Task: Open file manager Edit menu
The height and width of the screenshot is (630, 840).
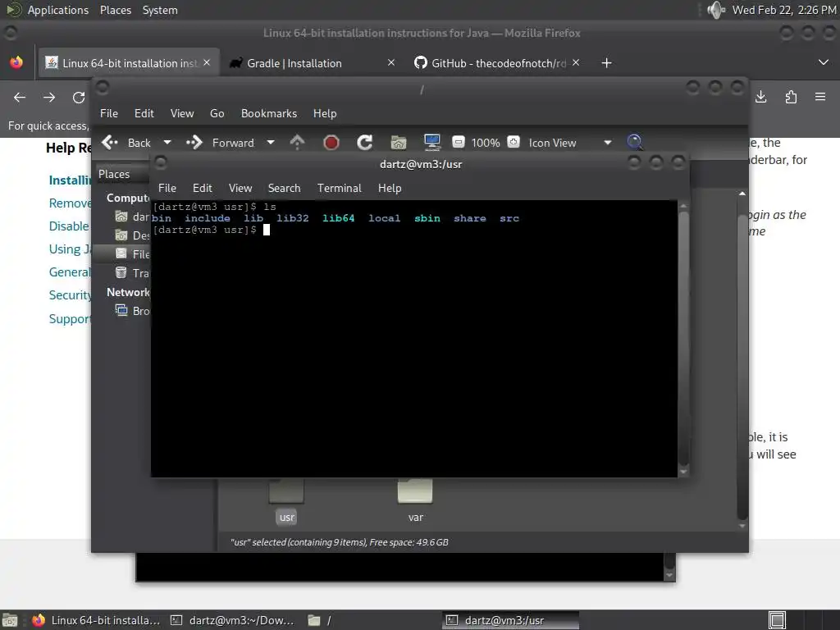Action: (x=144, y=113)
